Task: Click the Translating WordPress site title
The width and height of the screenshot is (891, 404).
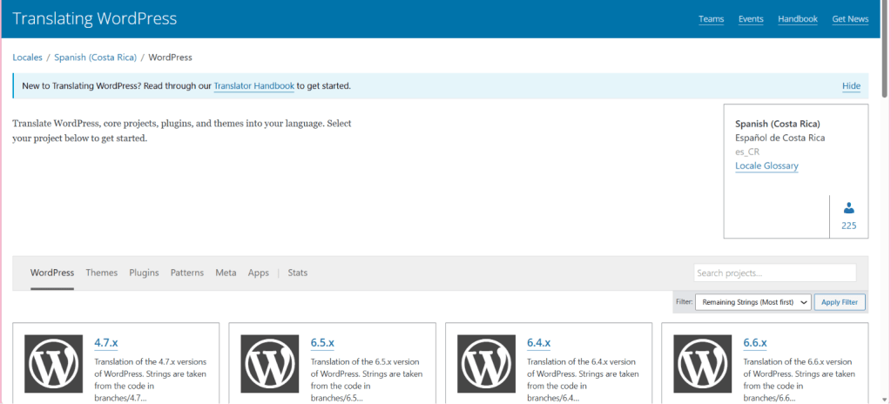Action: coord(95,19)
